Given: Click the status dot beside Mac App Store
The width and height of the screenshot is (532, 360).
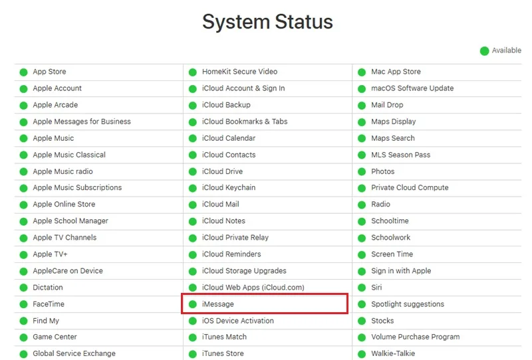Looking at the screenshot, I should coord(362,72).
